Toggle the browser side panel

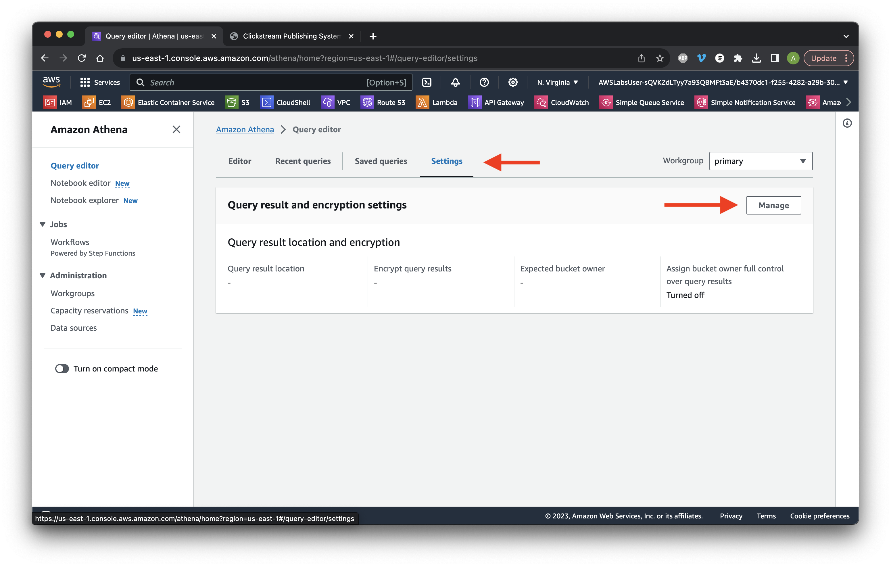(x=774, y=58)
